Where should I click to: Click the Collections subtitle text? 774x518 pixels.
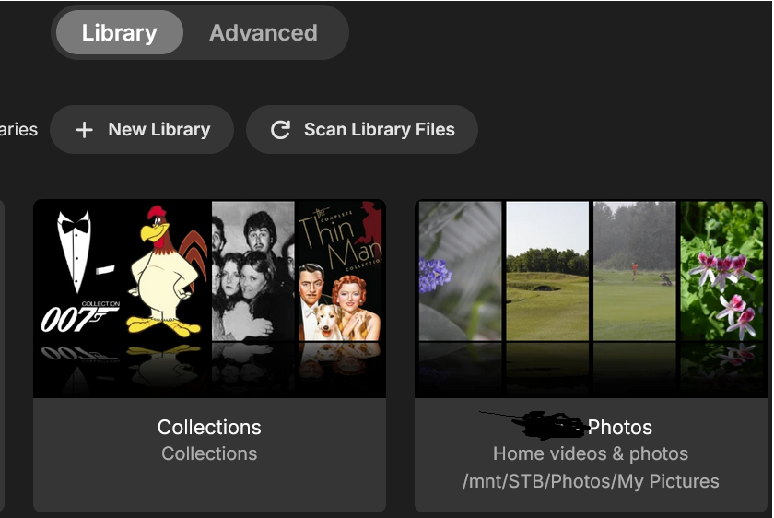click(x=209, y=453)
